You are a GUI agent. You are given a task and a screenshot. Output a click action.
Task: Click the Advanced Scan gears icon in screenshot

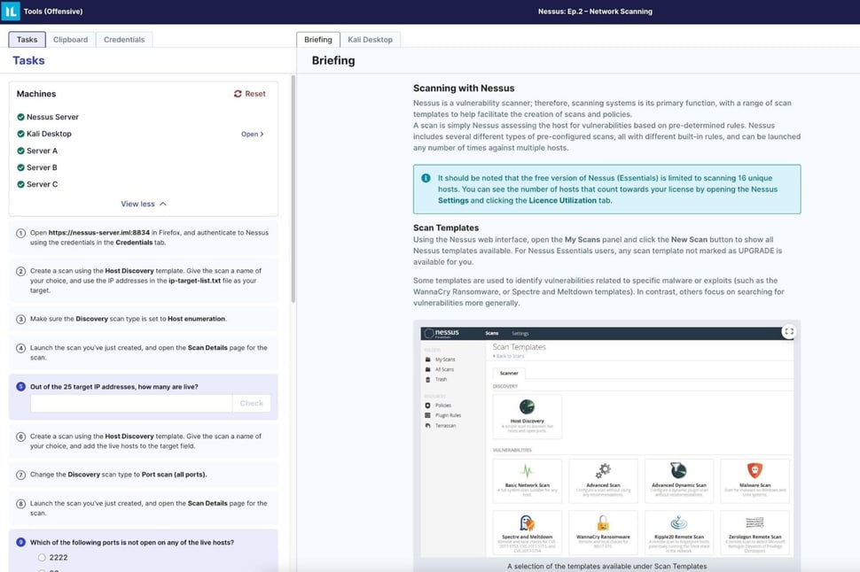[603, 471]
